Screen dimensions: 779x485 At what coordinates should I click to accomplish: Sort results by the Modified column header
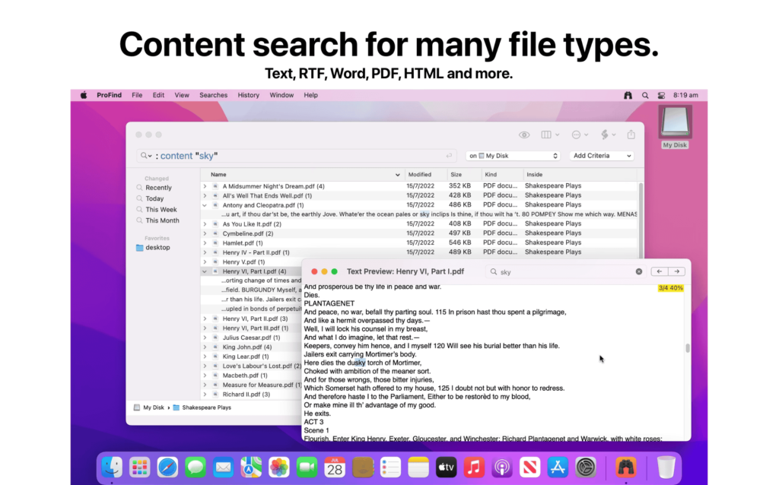[422, 174]
